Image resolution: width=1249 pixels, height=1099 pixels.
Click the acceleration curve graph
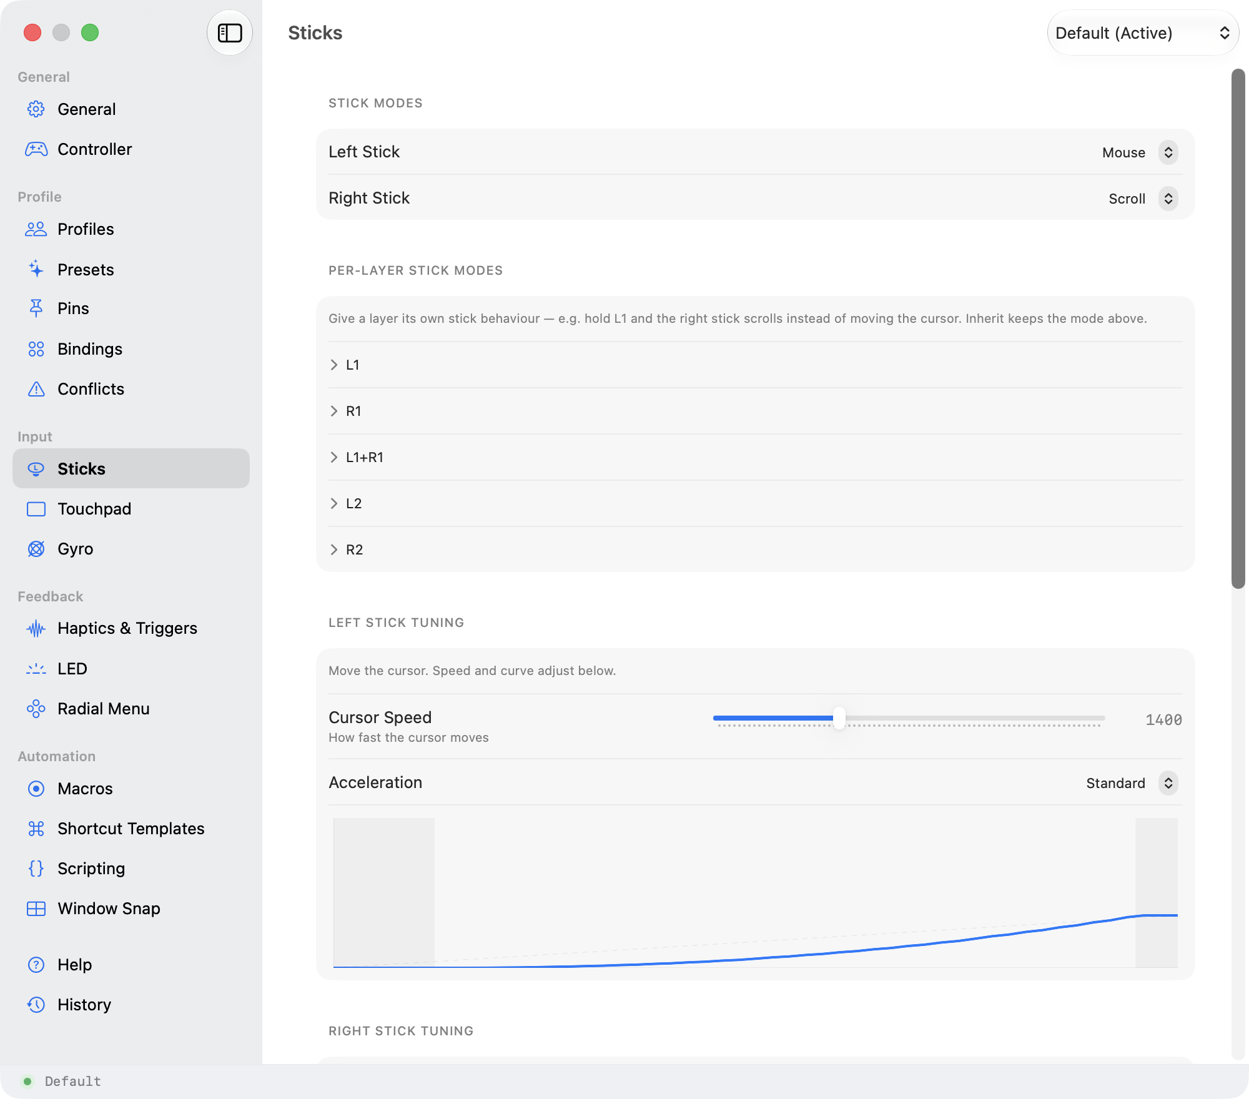756,893
